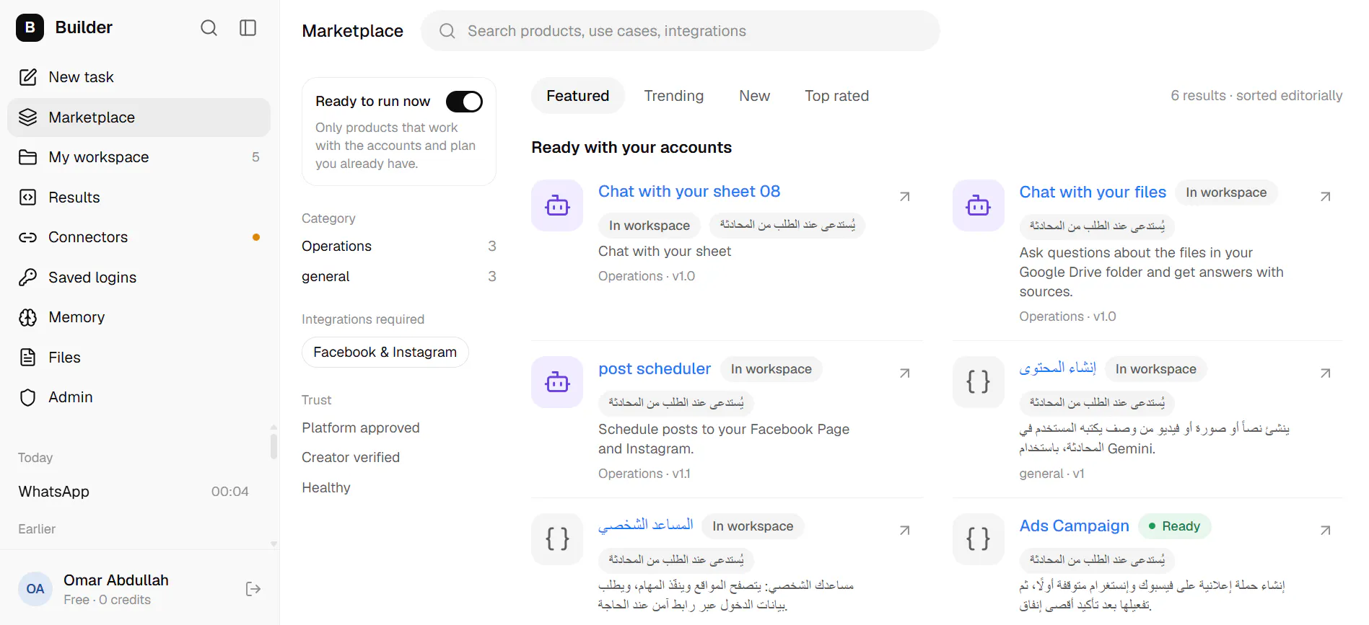This screenshot has height=625, width=1369.
Task: Open the WhatsApp task from Today
Action: pos(134,492)
